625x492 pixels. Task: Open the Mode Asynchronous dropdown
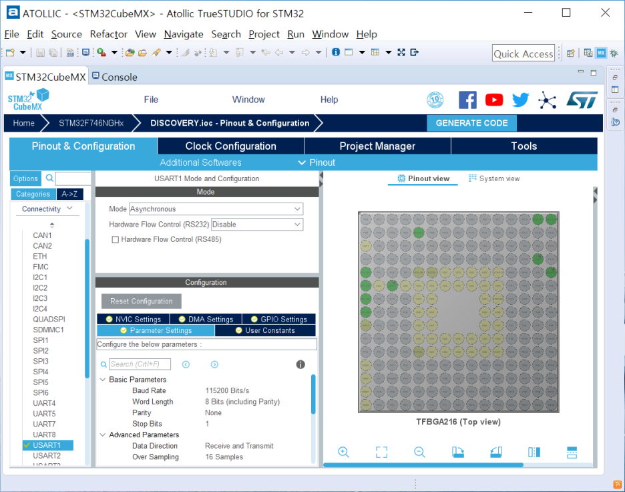click(216, 209)
